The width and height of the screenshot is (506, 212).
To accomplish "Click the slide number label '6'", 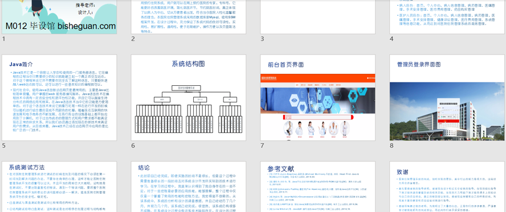I will click(x=133, y=146).
